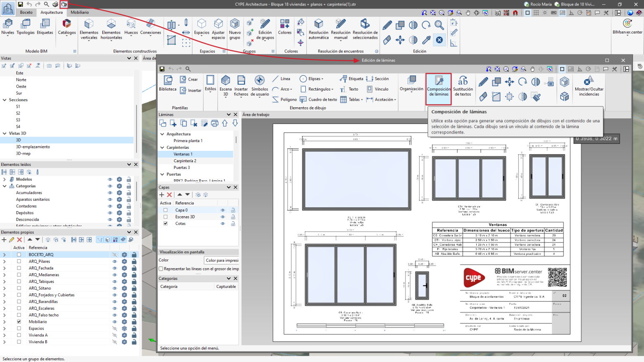The width and height of the screenshot is (644, 362).
Task: Uncheck the Mobiliario Activa checkbox
Action: pos(19,322)
